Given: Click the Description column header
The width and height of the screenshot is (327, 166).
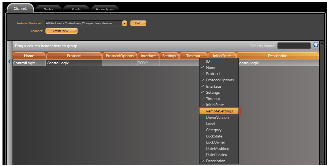Looking at the screenshot, I should (278, 56).
